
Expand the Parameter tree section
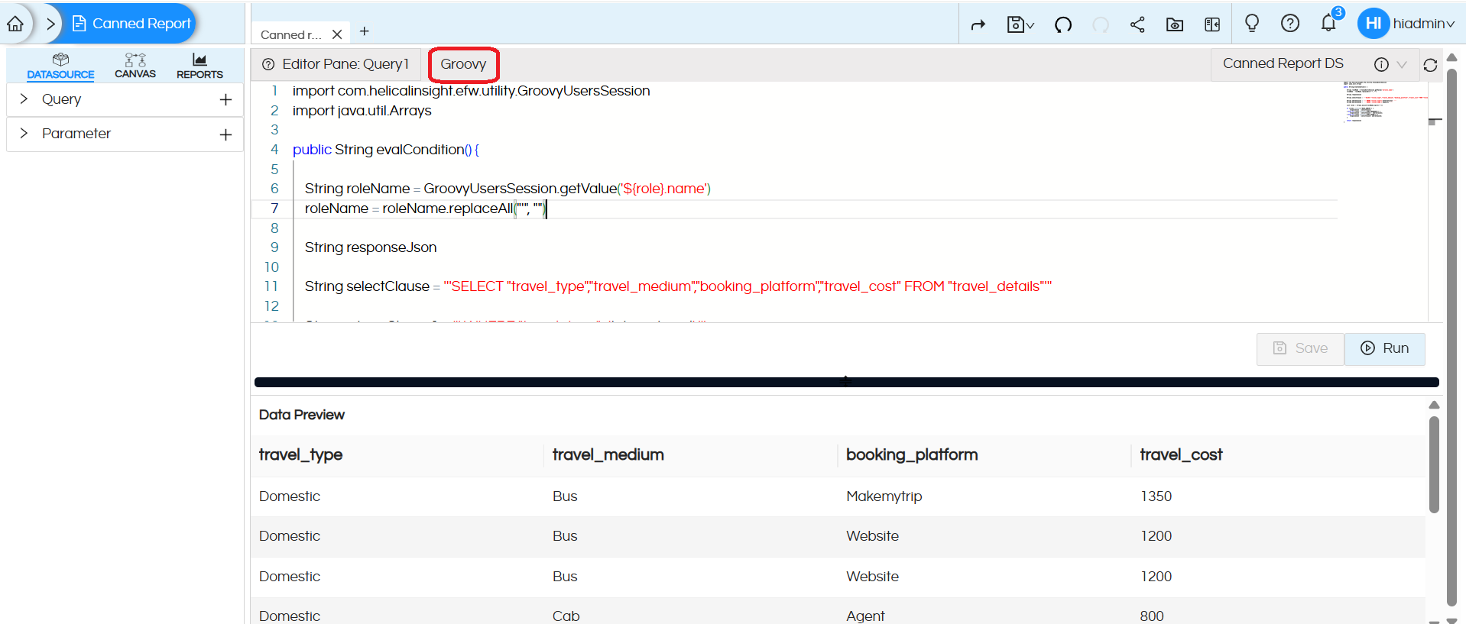point(24,134)
